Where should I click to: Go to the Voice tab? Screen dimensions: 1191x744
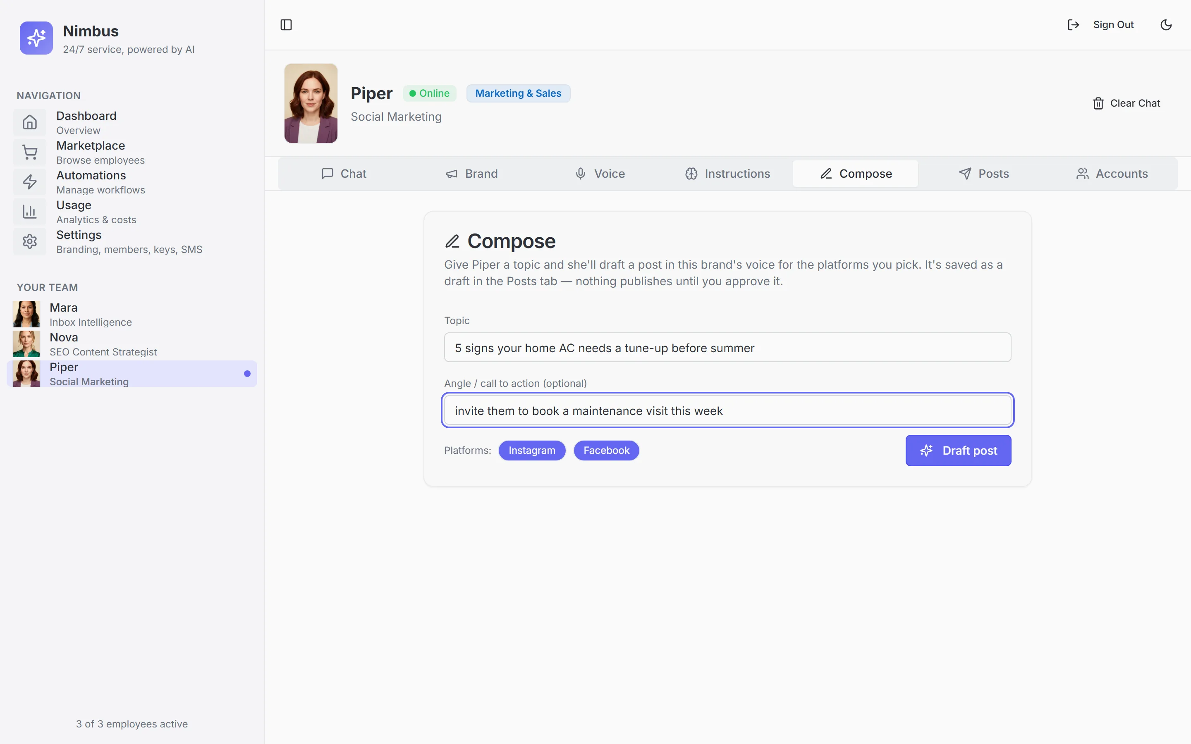(x=600, y=174)
